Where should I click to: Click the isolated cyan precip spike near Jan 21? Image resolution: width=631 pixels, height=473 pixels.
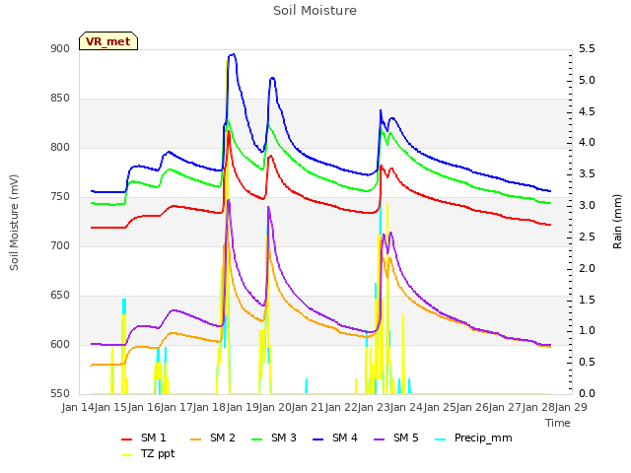point(307,385)
